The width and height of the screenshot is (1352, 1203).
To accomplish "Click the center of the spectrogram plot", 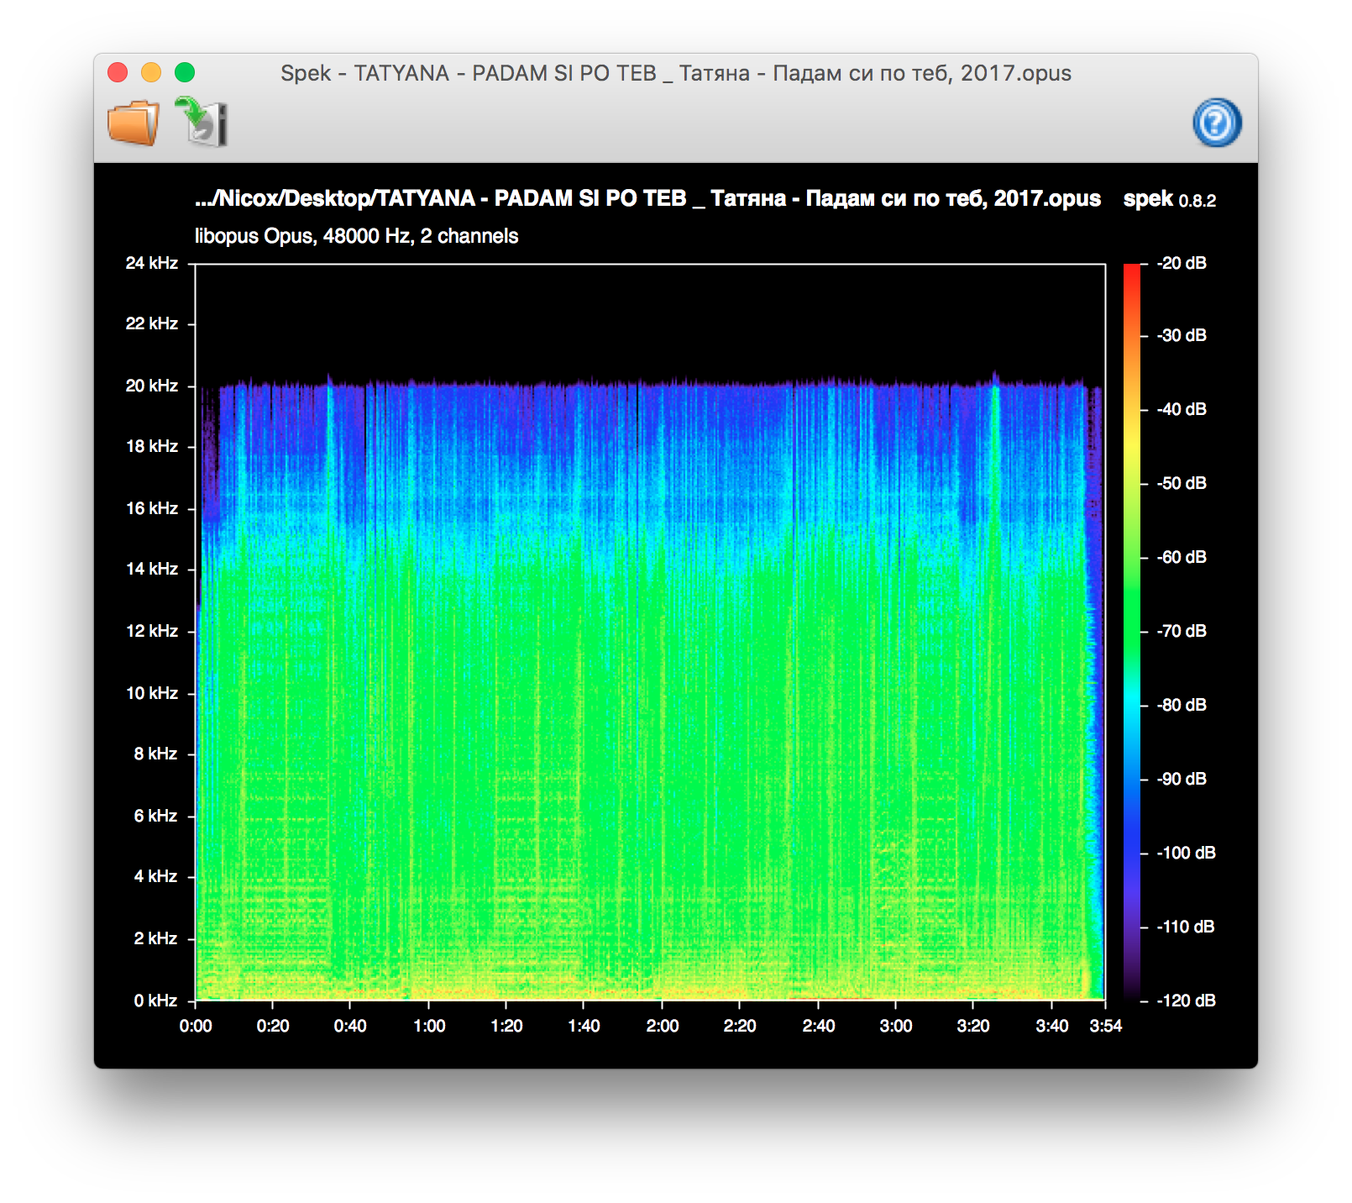I will (x=650, y=632).
